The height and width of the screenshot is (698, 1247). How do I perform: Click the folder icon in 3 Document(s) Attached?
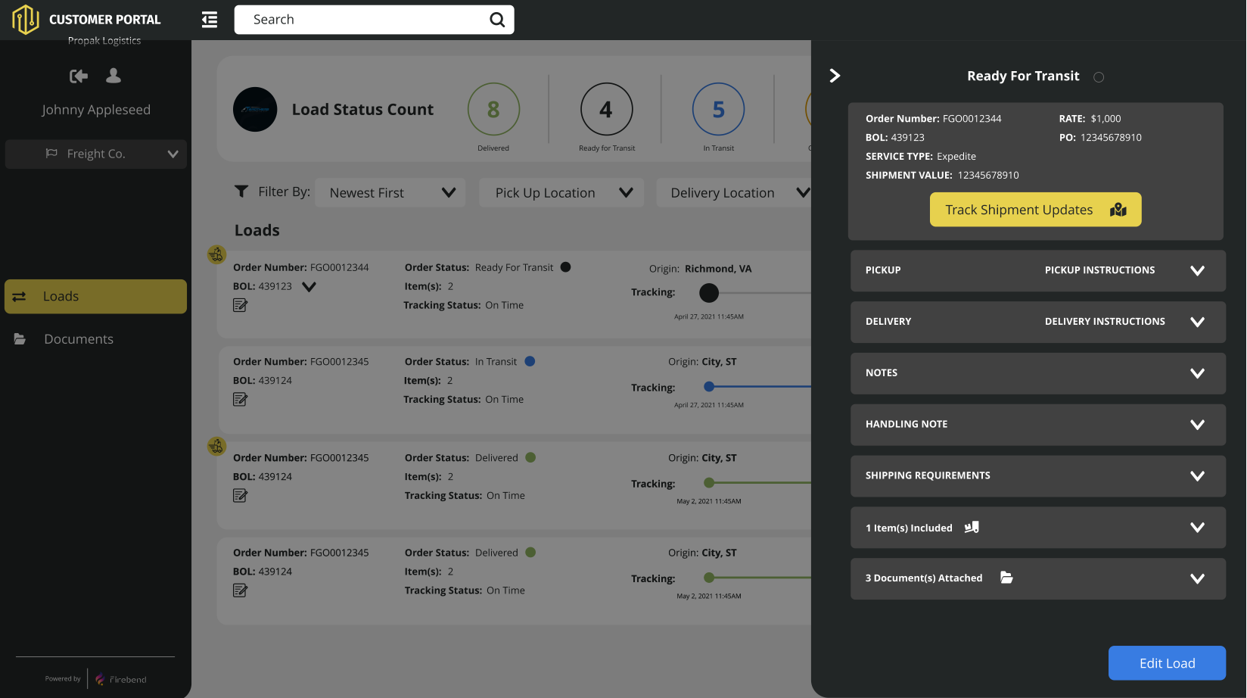1006,578
